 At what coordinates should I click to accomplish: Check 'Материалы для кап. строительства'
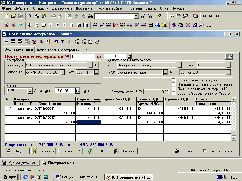pyautogui.click(x=174, y=84)
